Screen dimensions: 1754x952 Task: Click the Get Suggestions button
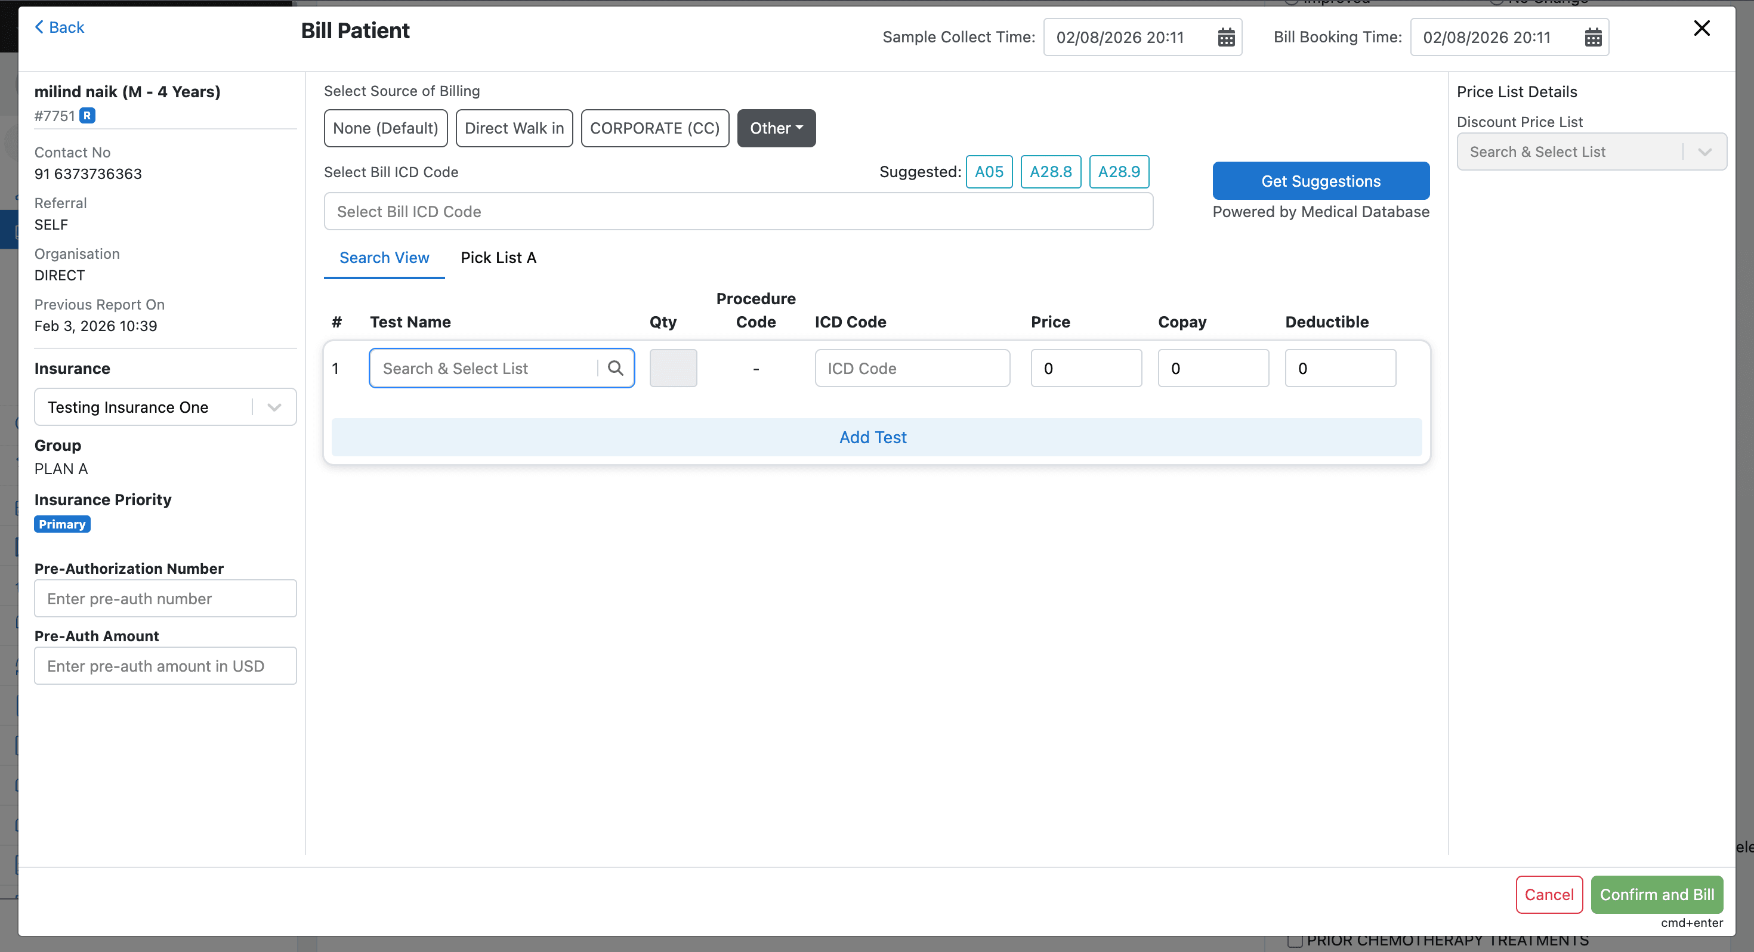pyautogui.click(x=1320, y=181)
